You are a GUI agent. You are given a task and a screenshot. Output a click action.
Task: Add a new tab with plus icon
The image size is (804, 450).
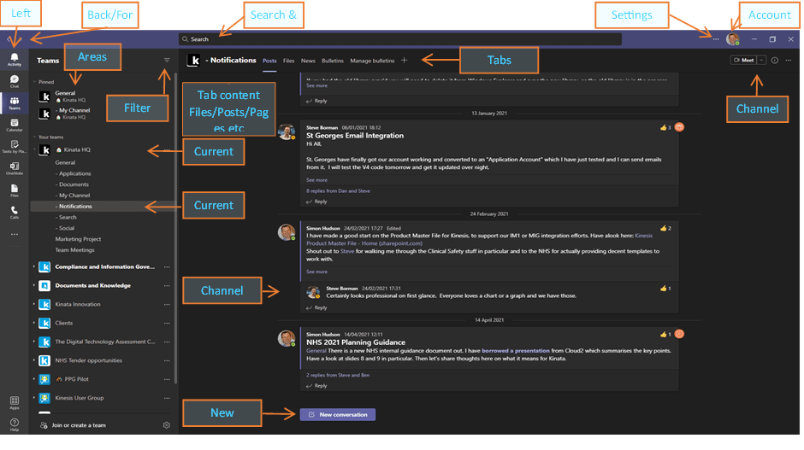tap(405, 61)
